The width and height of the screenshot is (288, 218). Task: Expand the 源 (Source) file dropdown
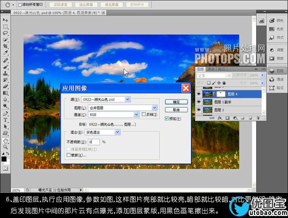127,99
